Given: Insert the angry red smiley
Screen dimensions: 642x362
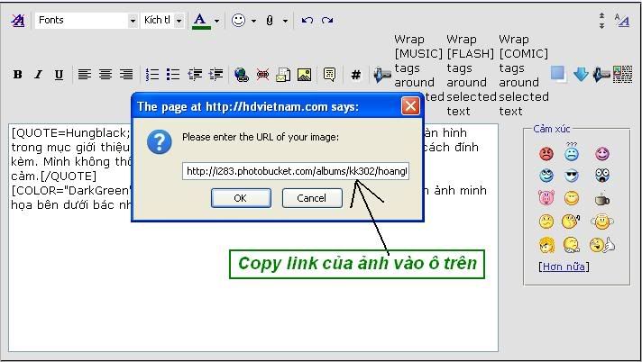Looking at the screenshot, I should 546,154.
